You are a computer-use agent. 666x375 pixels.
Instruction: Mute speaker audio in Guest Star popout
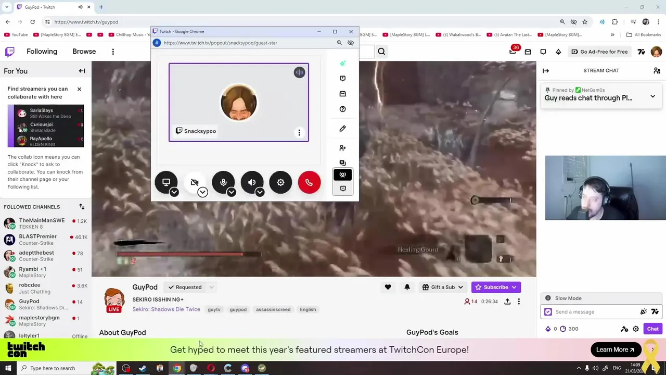coord(252,182)
